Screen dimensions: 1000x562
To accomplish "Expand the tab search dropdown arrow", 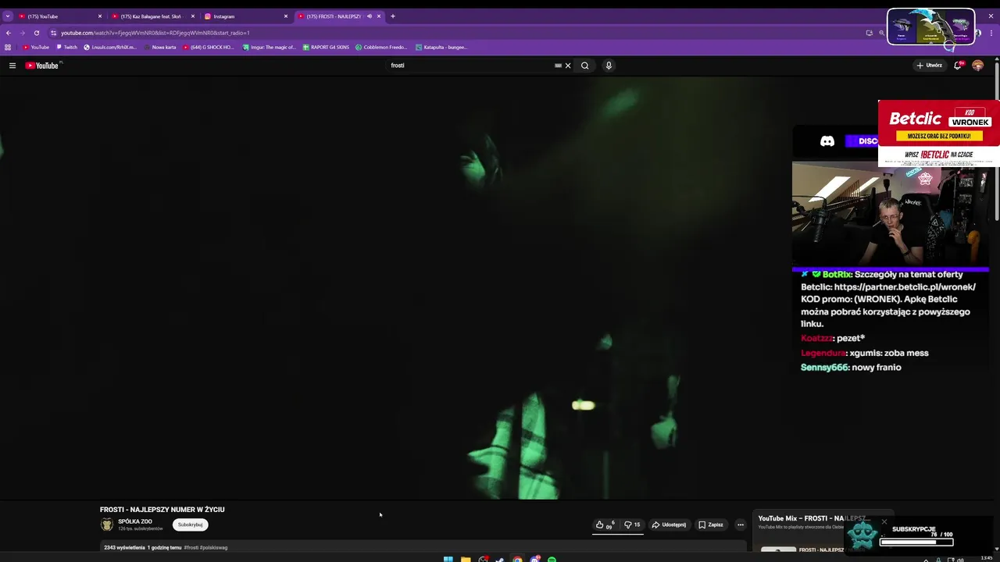I will coord(8,16).
